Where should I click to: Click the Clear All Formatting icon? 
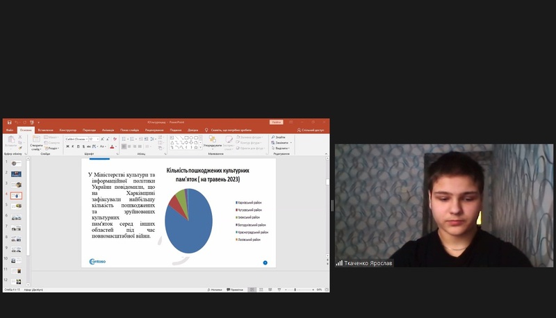116,139
